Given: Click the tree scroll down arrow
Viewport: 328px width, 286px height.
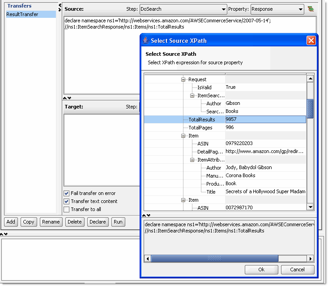Looking at the screenshot, I should point(311,207).
